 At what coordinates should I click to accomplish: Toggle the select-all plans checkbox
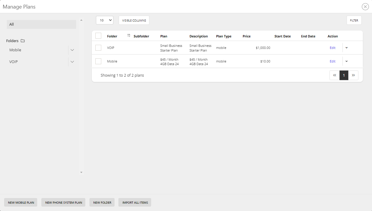(x=98, y=36)
